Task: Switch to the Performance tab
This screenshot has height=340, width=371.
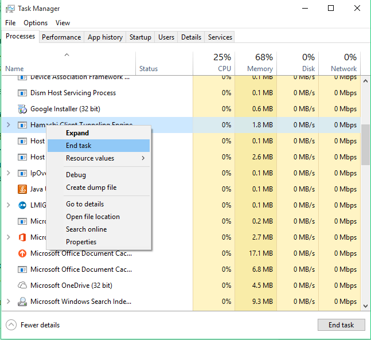Action: [x=61, y=37]
